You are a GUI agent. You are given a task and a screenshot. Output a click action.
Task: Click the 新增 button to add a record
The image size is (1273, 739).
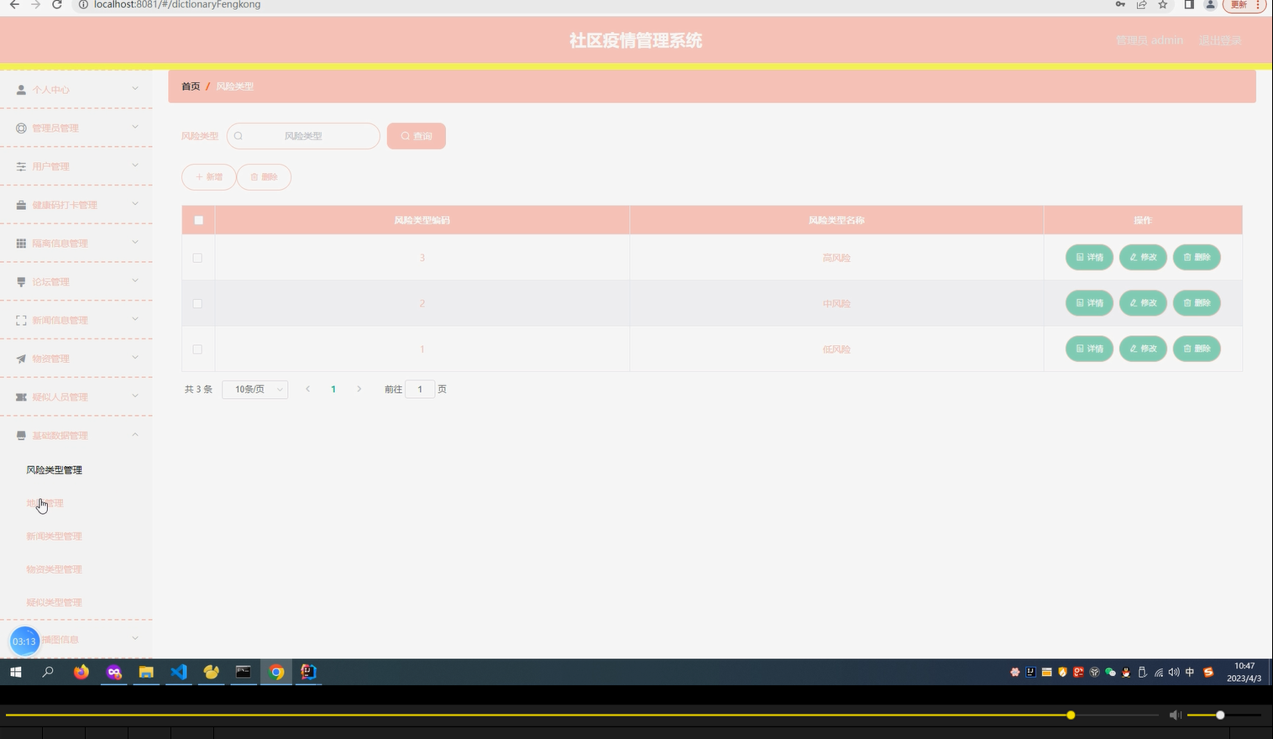coord(208,177)
